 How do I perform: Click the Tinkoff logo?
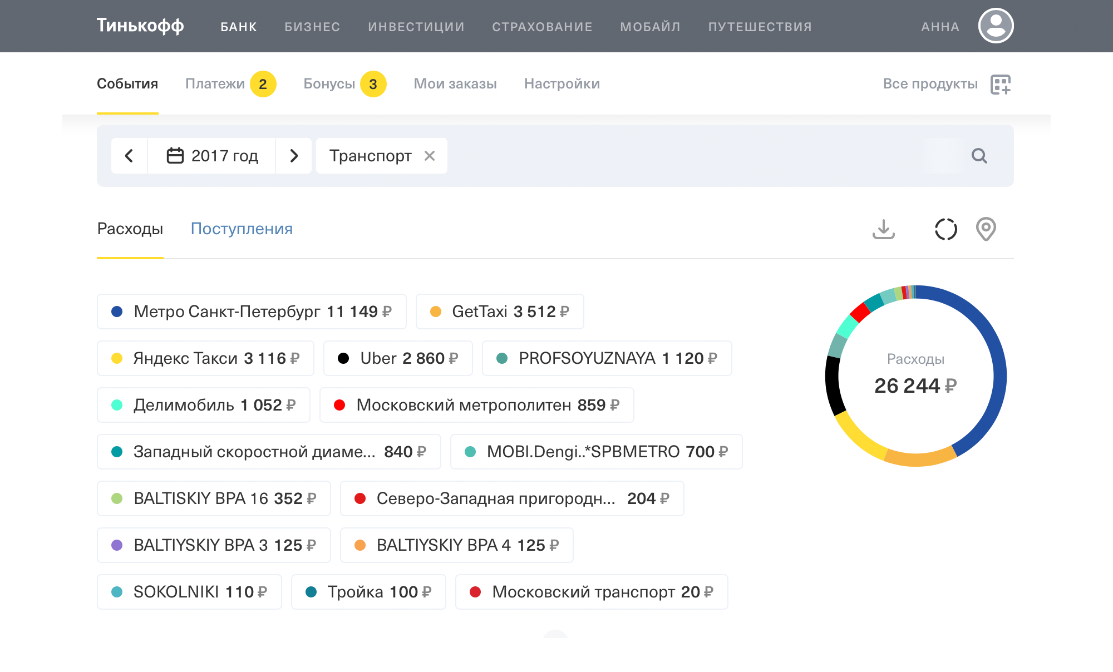pos(140,26)
